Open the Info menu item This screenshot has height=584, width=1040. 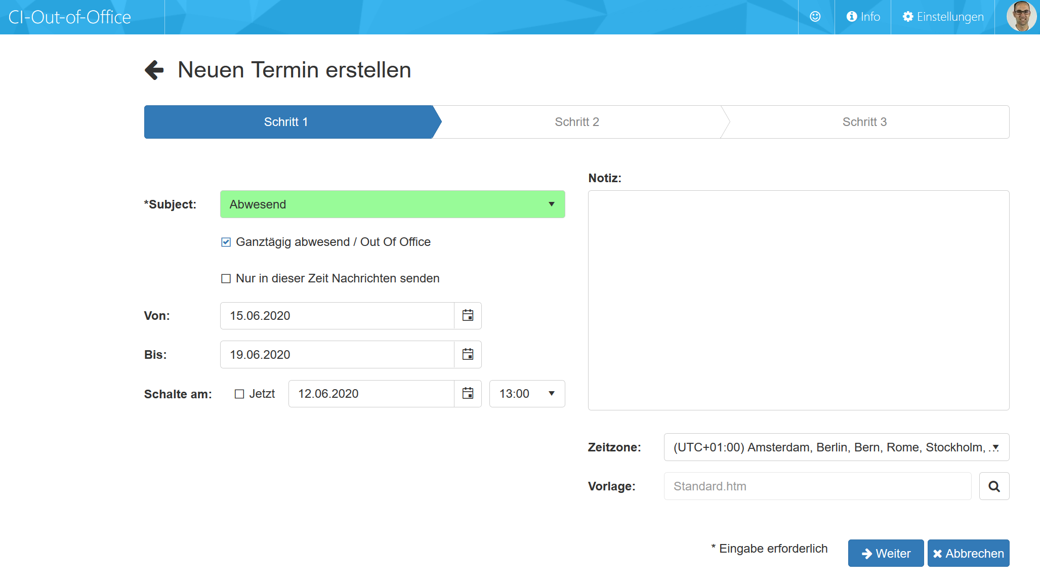click(863, 17)
